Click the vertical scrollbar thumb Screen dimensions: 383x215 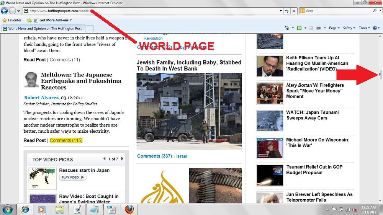[380, 75]
